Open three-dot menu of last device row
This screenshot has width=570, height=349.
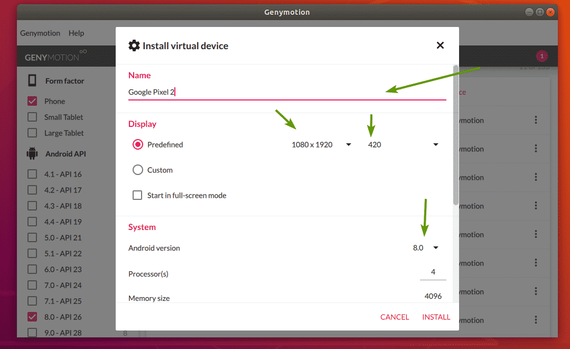[536, 320]
